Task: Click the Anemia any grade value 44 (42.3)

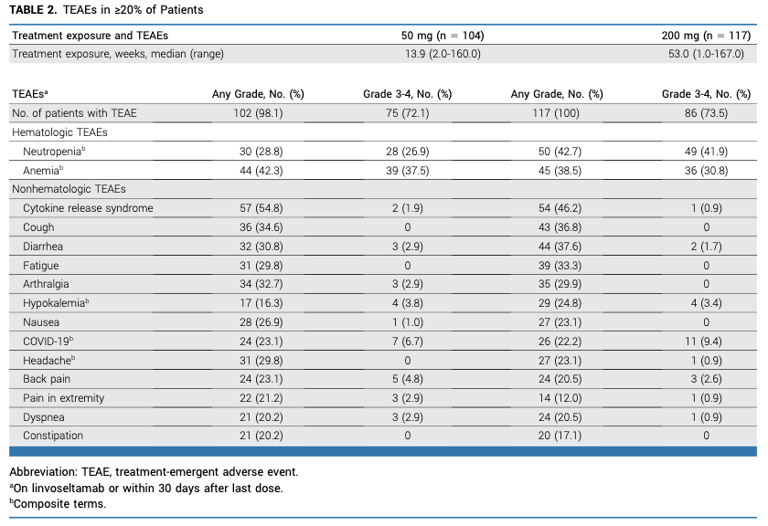Action: (x=261, y=171)
